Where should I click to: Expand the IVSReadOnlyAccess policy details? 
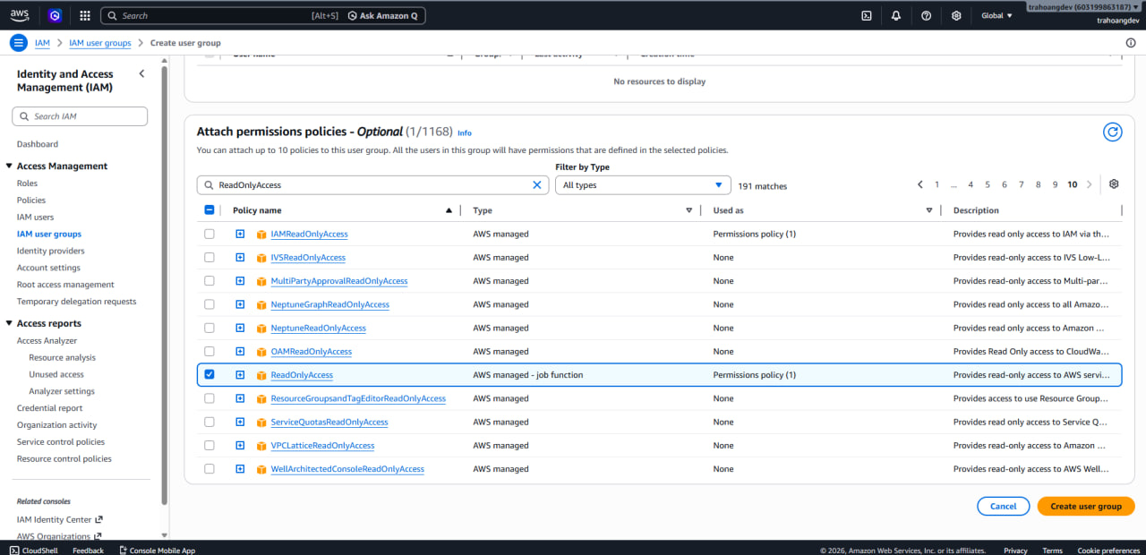point(240,257)
